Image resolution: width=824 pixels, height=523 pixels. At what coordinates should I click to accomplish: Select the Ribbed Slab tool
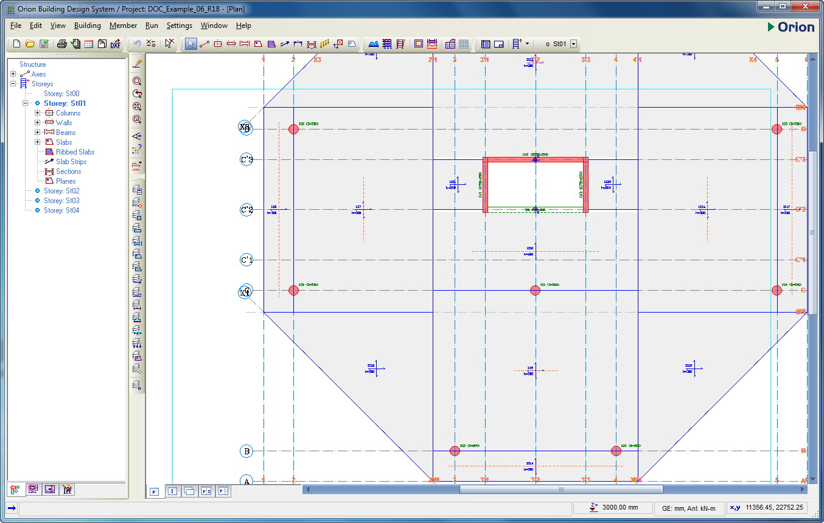pos(271,44)
